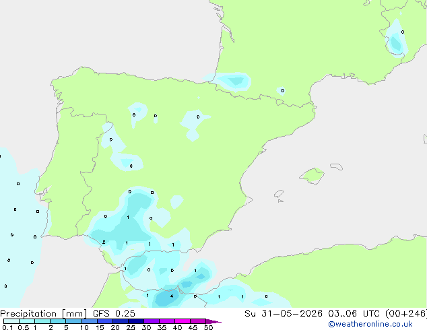Click the 35–40 mm legend swatch
This screenshot has width=427, height=330.
coord(166,321)
